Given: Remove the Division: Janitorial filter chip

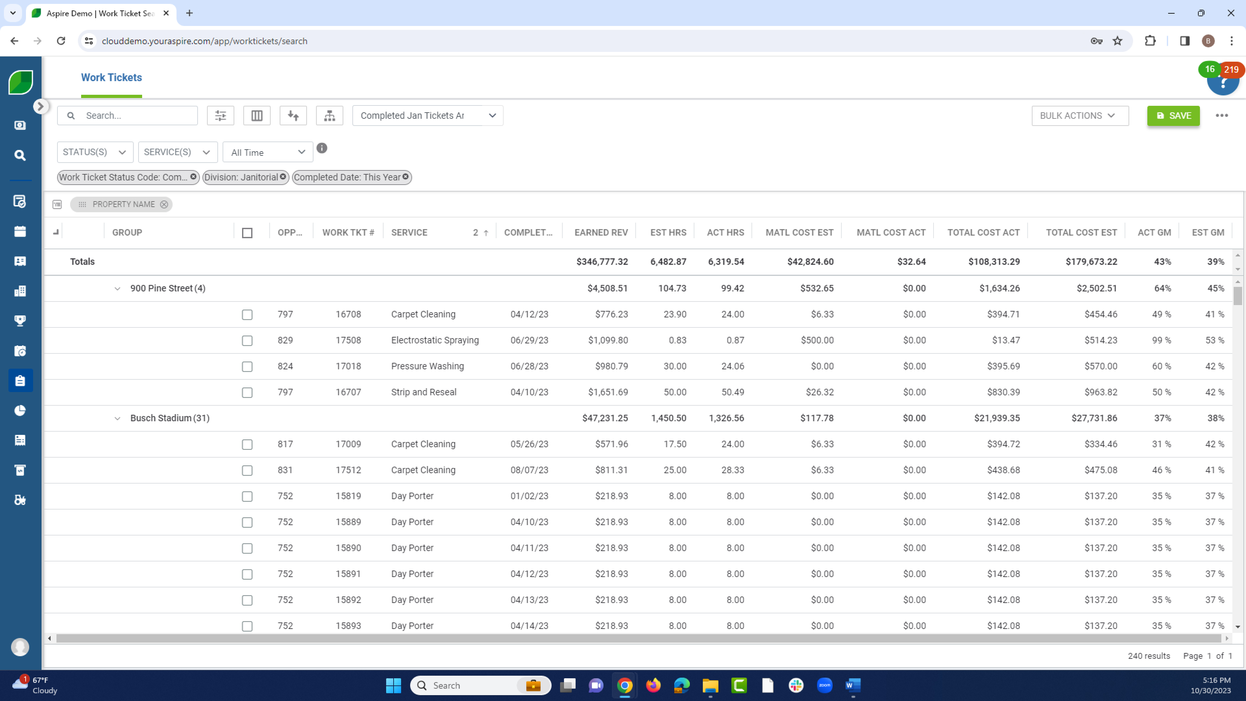Looking at the screenshot, I should (283, 177).
